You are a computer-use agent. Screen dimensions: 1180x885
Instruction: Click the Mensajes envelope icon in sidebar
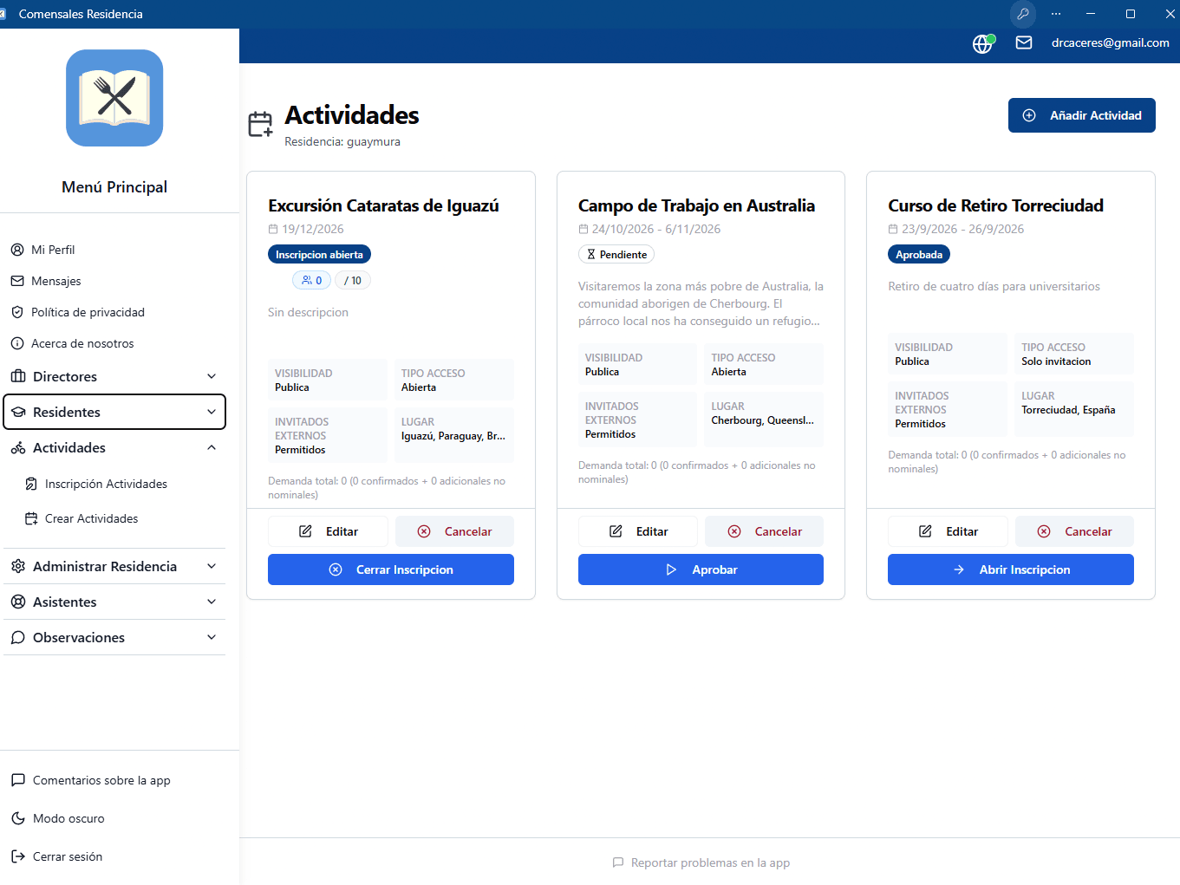click(17, 281)
